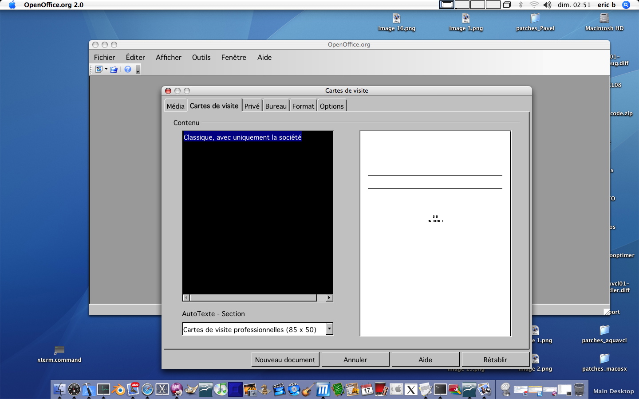This screenshot has width=639, height=399.
Task: Select 'Classique, avec uniquement la société' list entry
Action: (243, 137)
